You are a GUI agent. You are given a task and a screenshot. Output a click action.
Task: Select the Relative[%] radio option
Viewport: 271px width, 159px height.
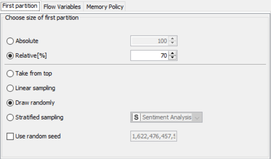(x=10, y=56)
